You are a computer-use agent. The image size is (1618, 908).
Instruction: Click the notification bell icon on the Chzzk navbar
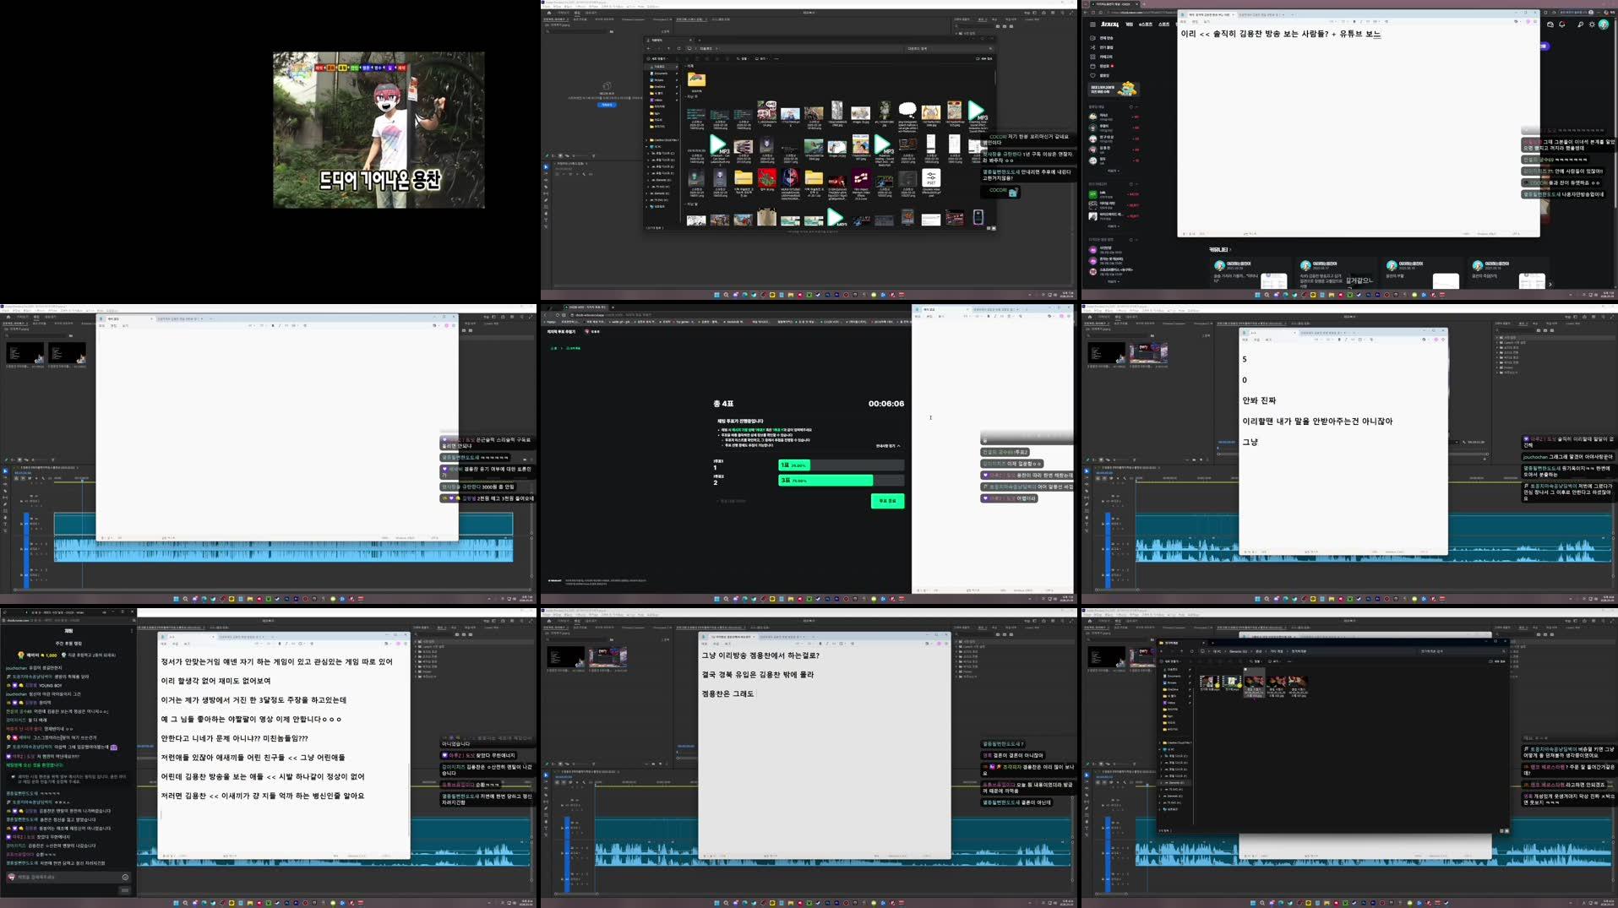tap(1562, 25)
